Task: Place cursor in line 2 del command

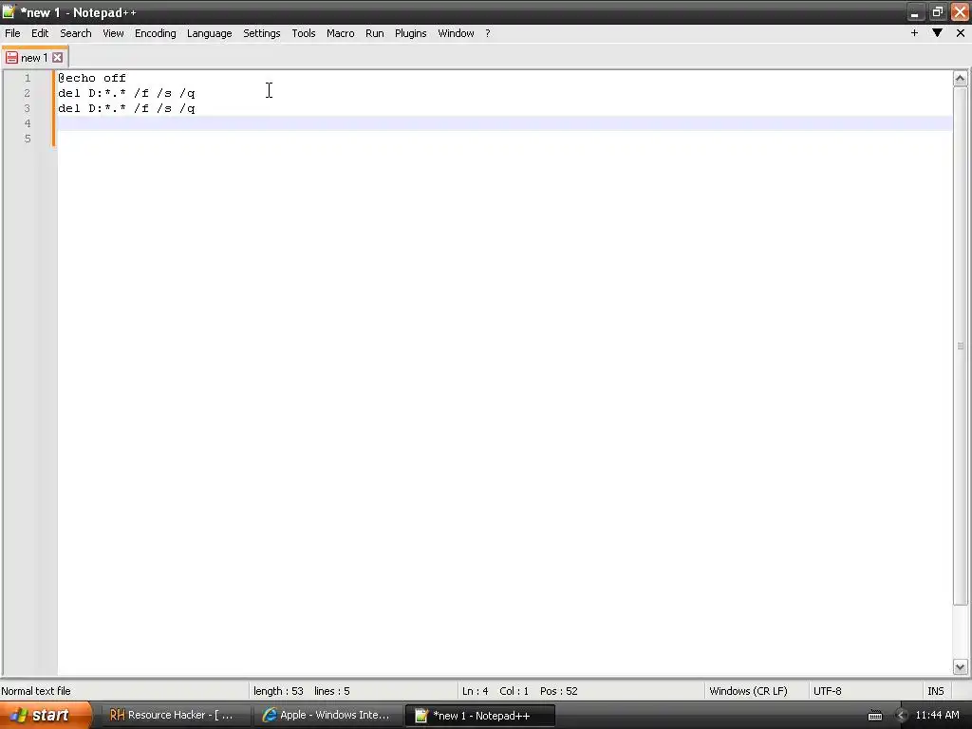Action: (x=126, y=93)
